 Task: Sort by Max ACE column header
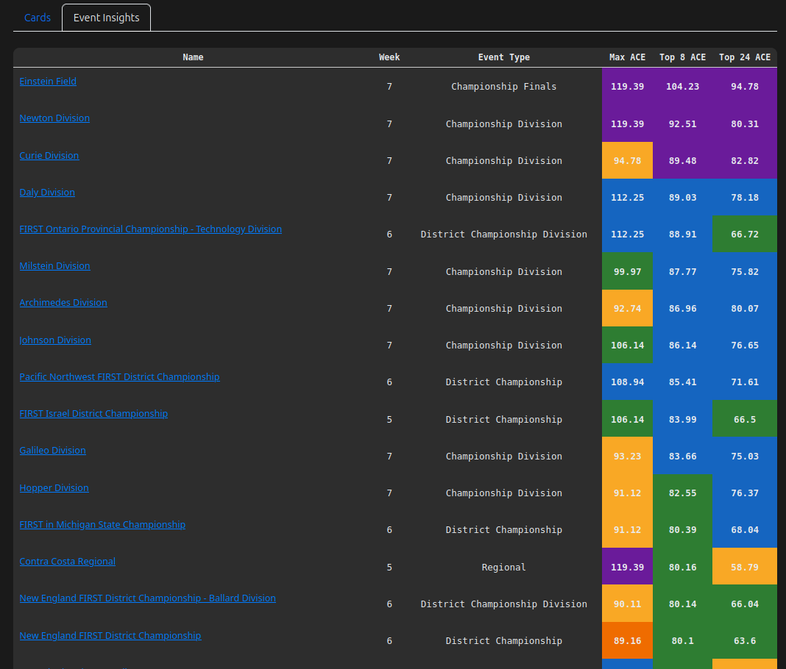(627, 57)
